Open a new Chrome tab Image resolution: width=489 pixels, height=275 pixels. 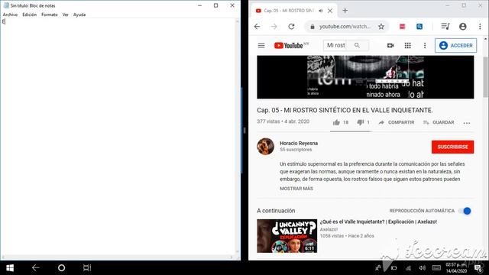[x=345, y=10]
